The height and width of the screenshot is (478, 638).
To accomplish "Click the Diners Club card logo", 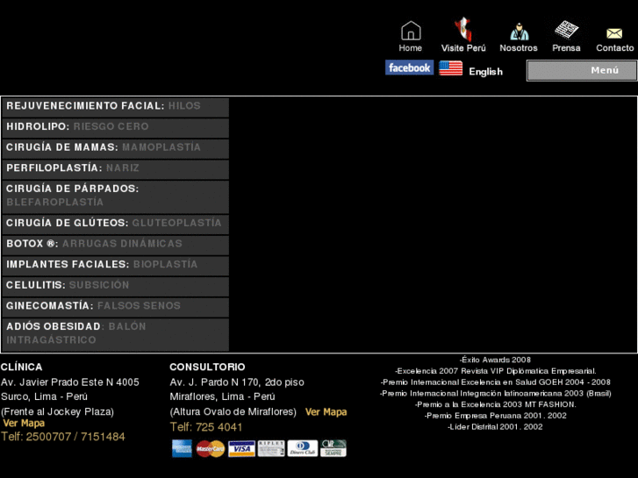I will pyautogui.click(x=302, y=448).
